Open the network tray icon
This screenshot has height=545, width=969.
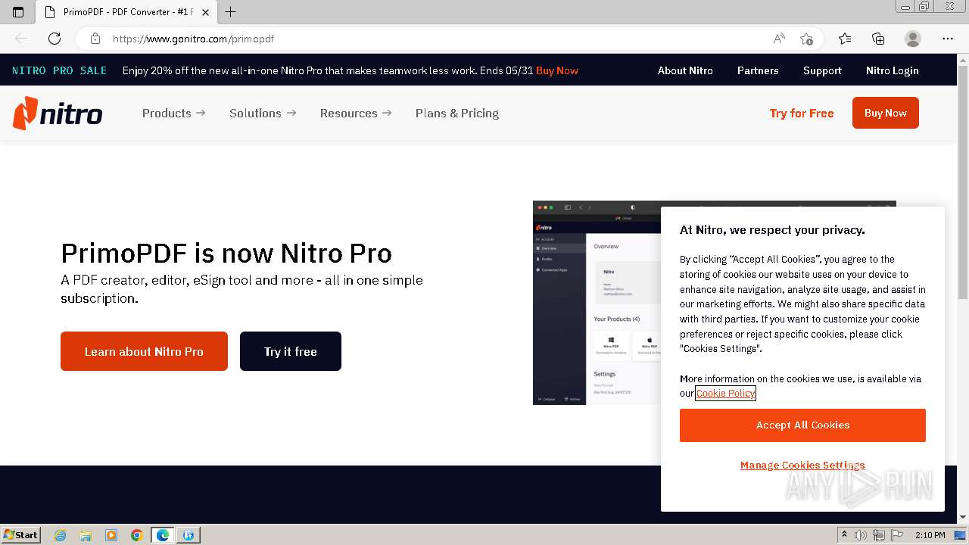pos(878,535)
